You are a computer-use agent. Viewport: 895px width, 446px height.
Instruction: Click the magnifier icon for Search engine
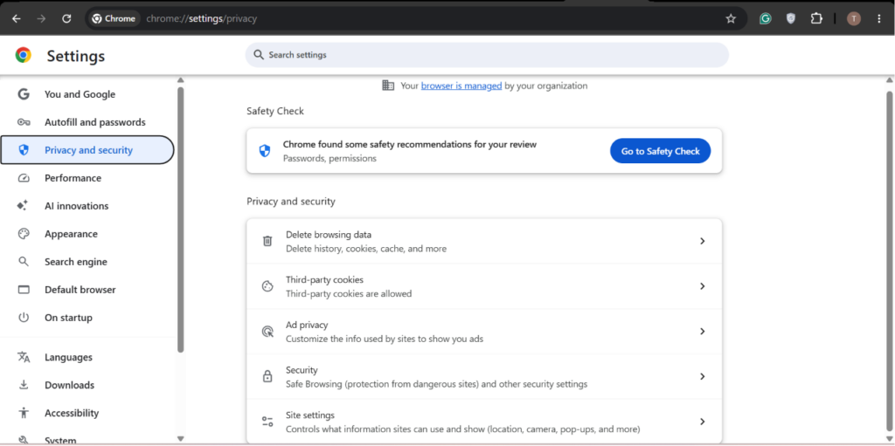(24, 262)
